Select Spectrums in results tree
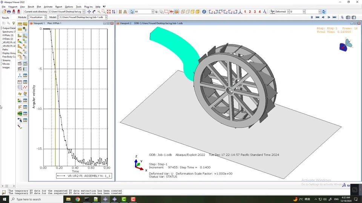The image size is (362, 203). tap(9, 32)
